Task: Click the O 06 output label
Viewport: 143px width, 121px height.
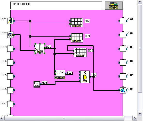Action: click(130, 89)
